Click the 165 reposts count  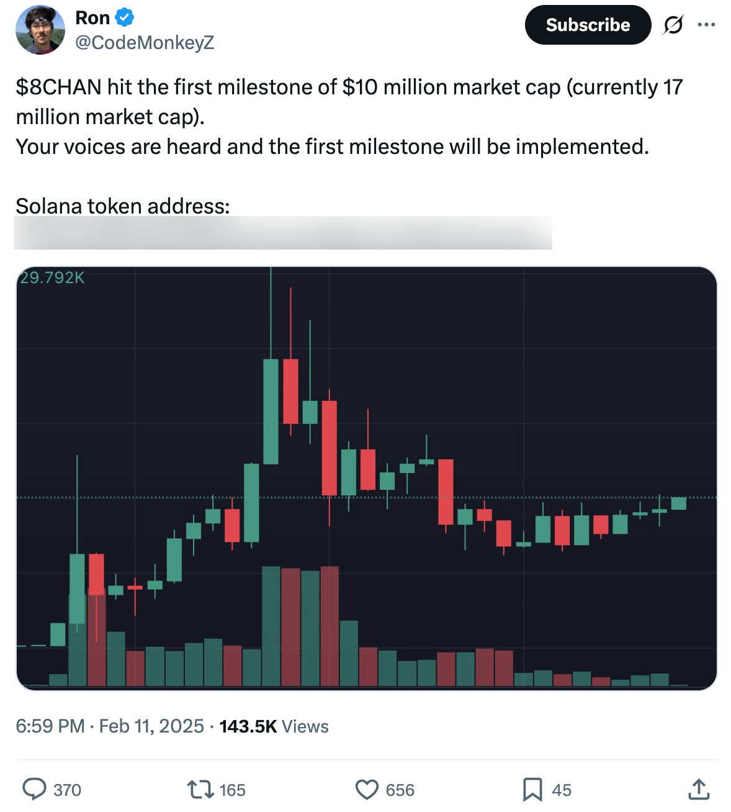click(233, 790)
